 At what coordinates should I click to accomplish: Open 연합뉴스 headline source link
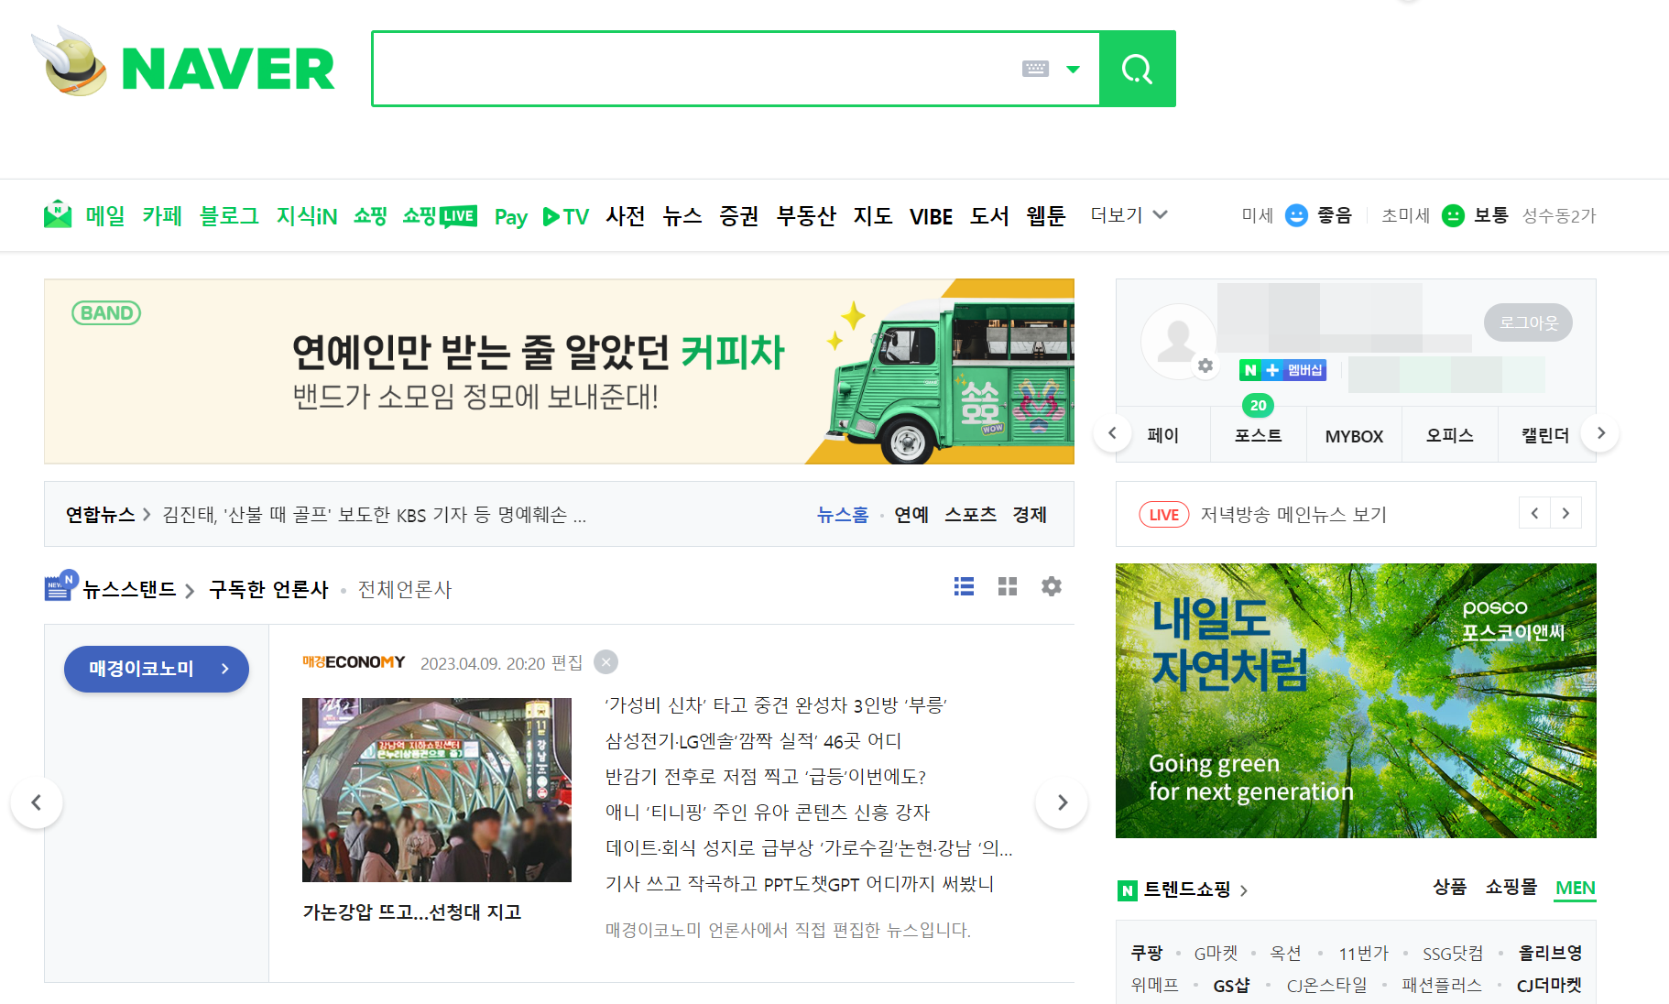click(101, 515)
